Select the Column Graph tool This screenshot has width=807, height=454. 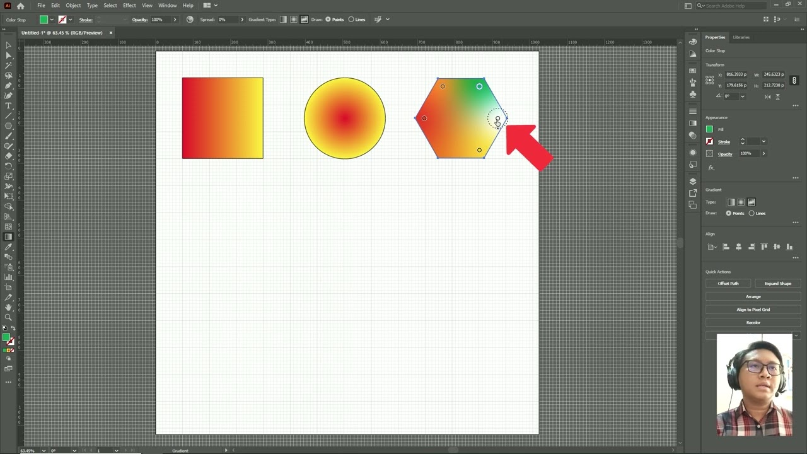(x=8, y=277)
